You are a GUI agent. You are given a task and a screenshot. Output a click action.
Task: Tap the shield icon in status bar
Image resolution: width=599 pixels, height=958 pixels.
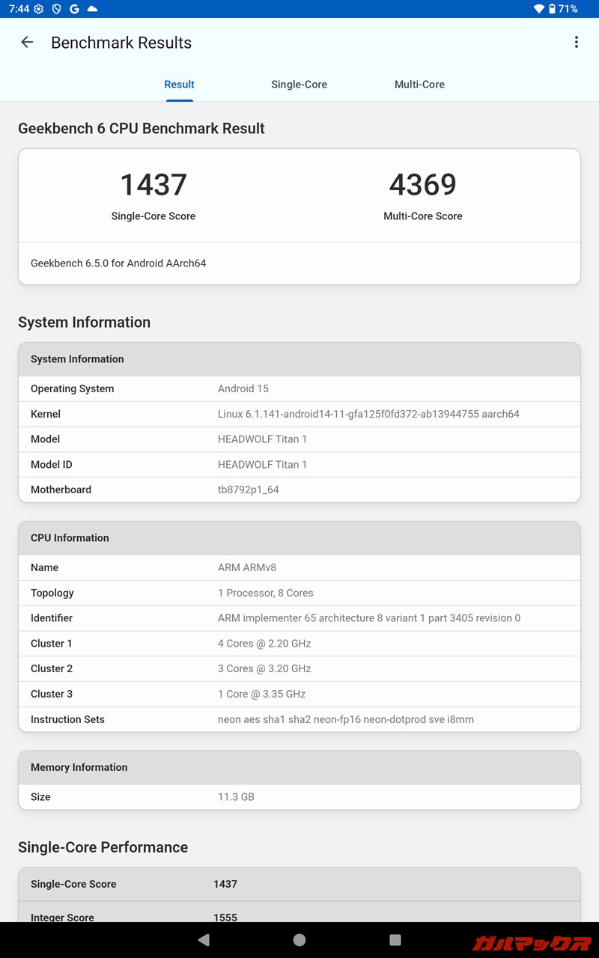pyautogui.click(x=56, y=9)
